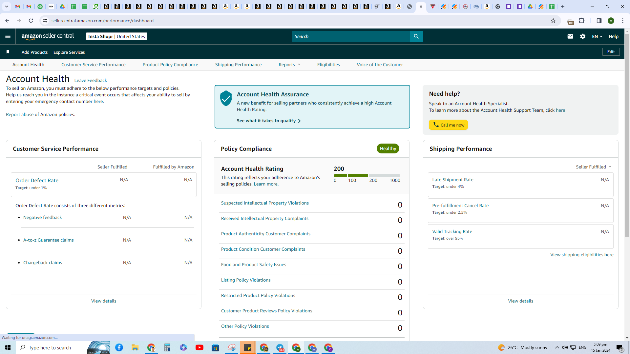
Task: Open Microsoft Store from the taskbar
Action: tap(216, 347)
